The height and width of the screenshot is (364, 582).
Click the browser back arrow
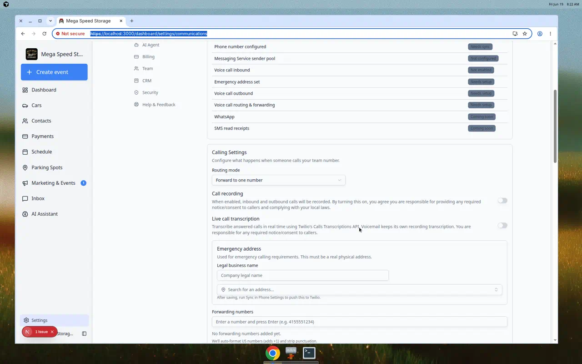coord(23,34)
